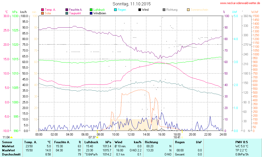
Task: Select the black Wind legend swatch
Action: tap(139, 10)
